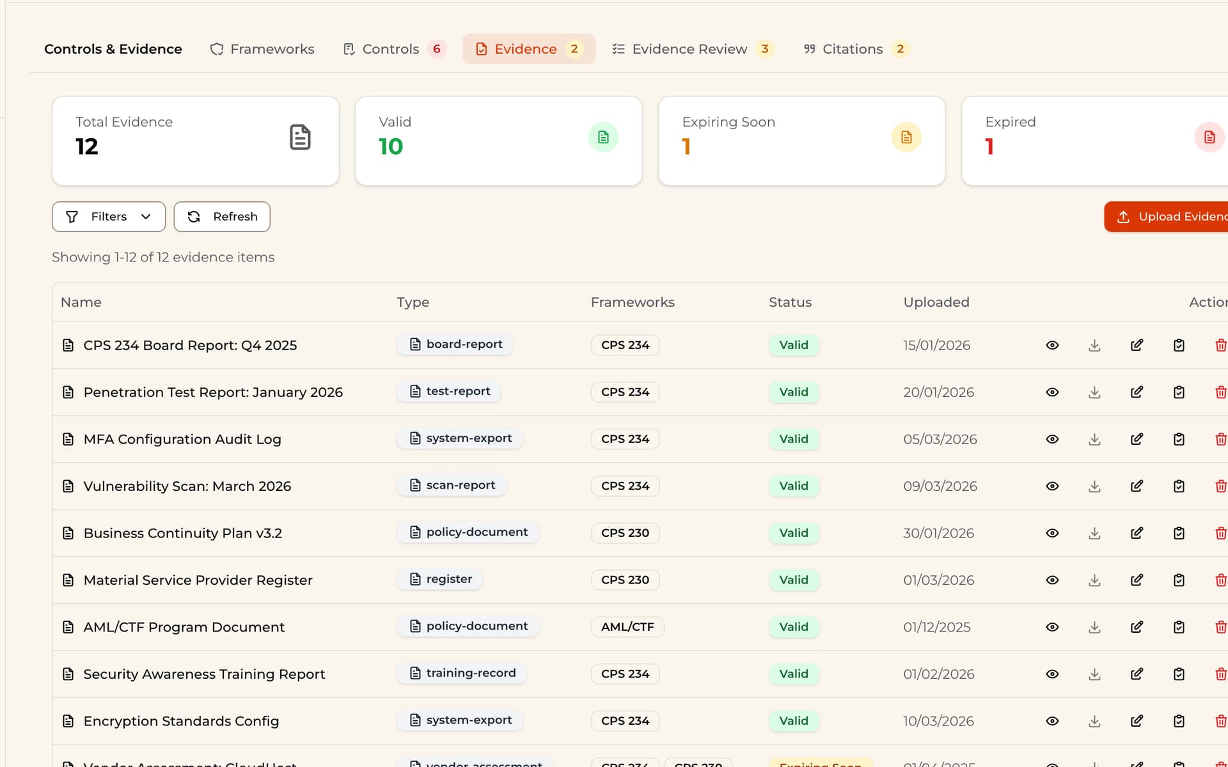Click the Security Awareness Training Report name
The height and width of the screenshot is (767, 1228).
(x=204, y=674)
